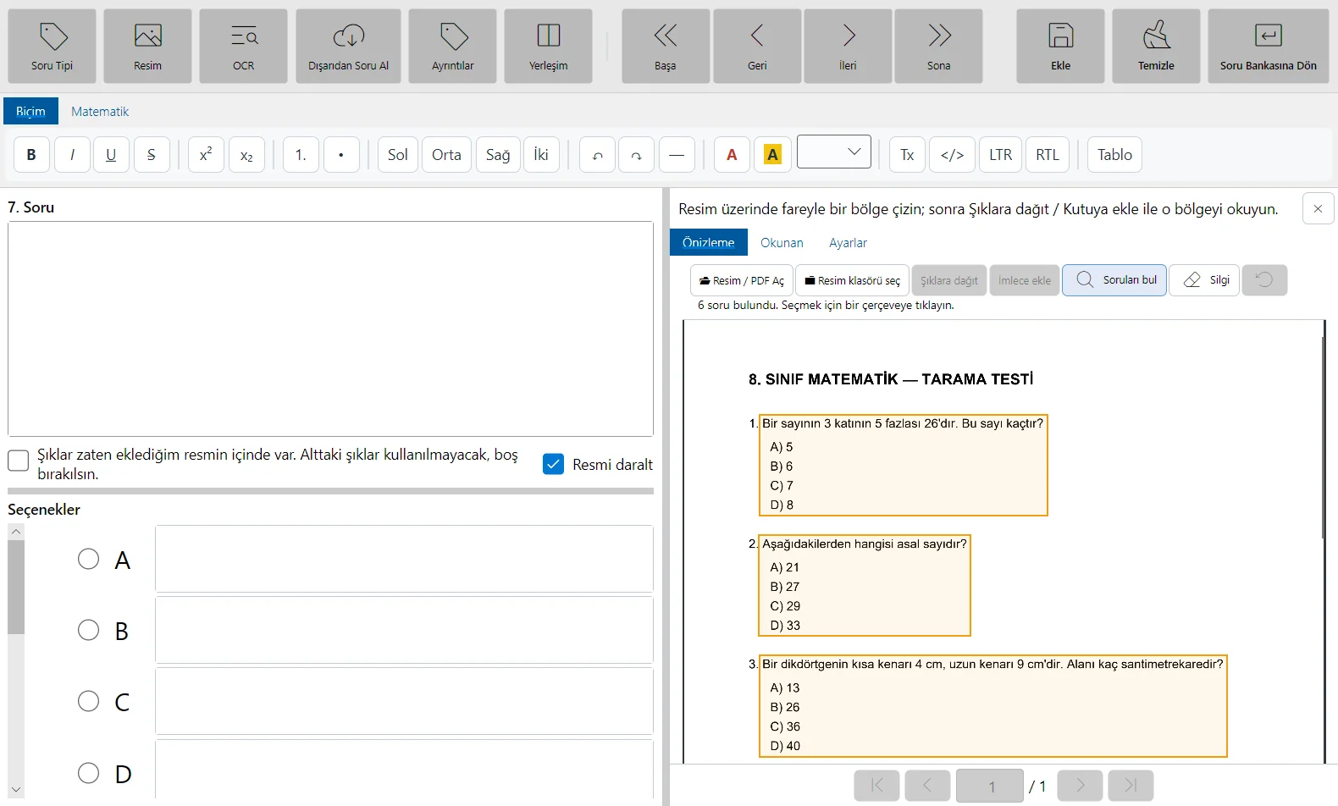Clear the form with Temizle
Image resolution: width=1338 pixels, height=806 pixels.
click(x=1157, y=47)
